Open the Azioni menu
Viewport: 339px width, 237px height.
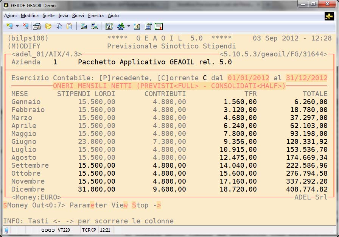pyautogui.click(x=10, y=16)
